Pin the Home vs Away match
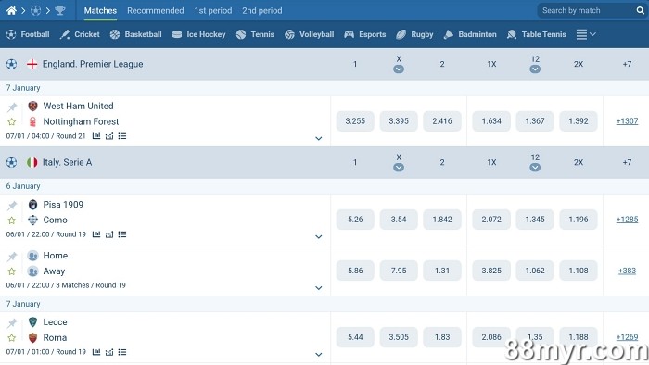649x365 pixels. click(12, 257)
